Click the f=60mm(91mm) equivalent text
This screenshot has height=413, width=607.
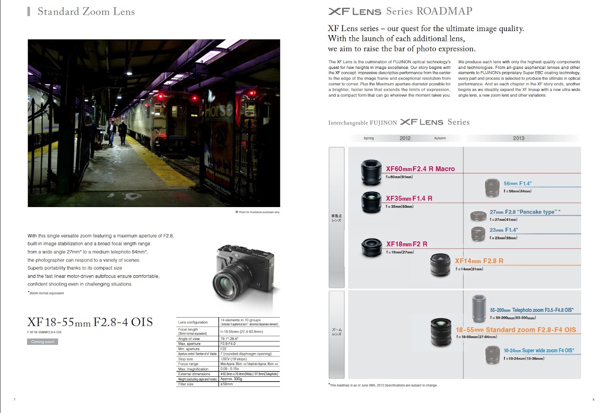point(399,177)
